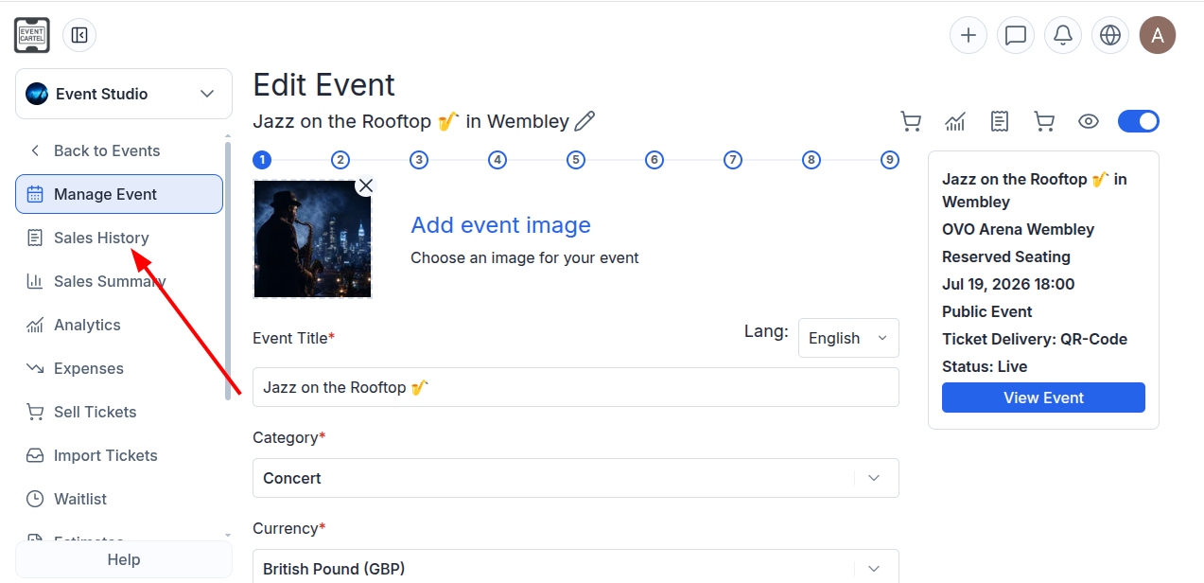This screenshot has width=1204, height=583.
Task: Open the notifications bell
Action: [x=1063, y=36]
